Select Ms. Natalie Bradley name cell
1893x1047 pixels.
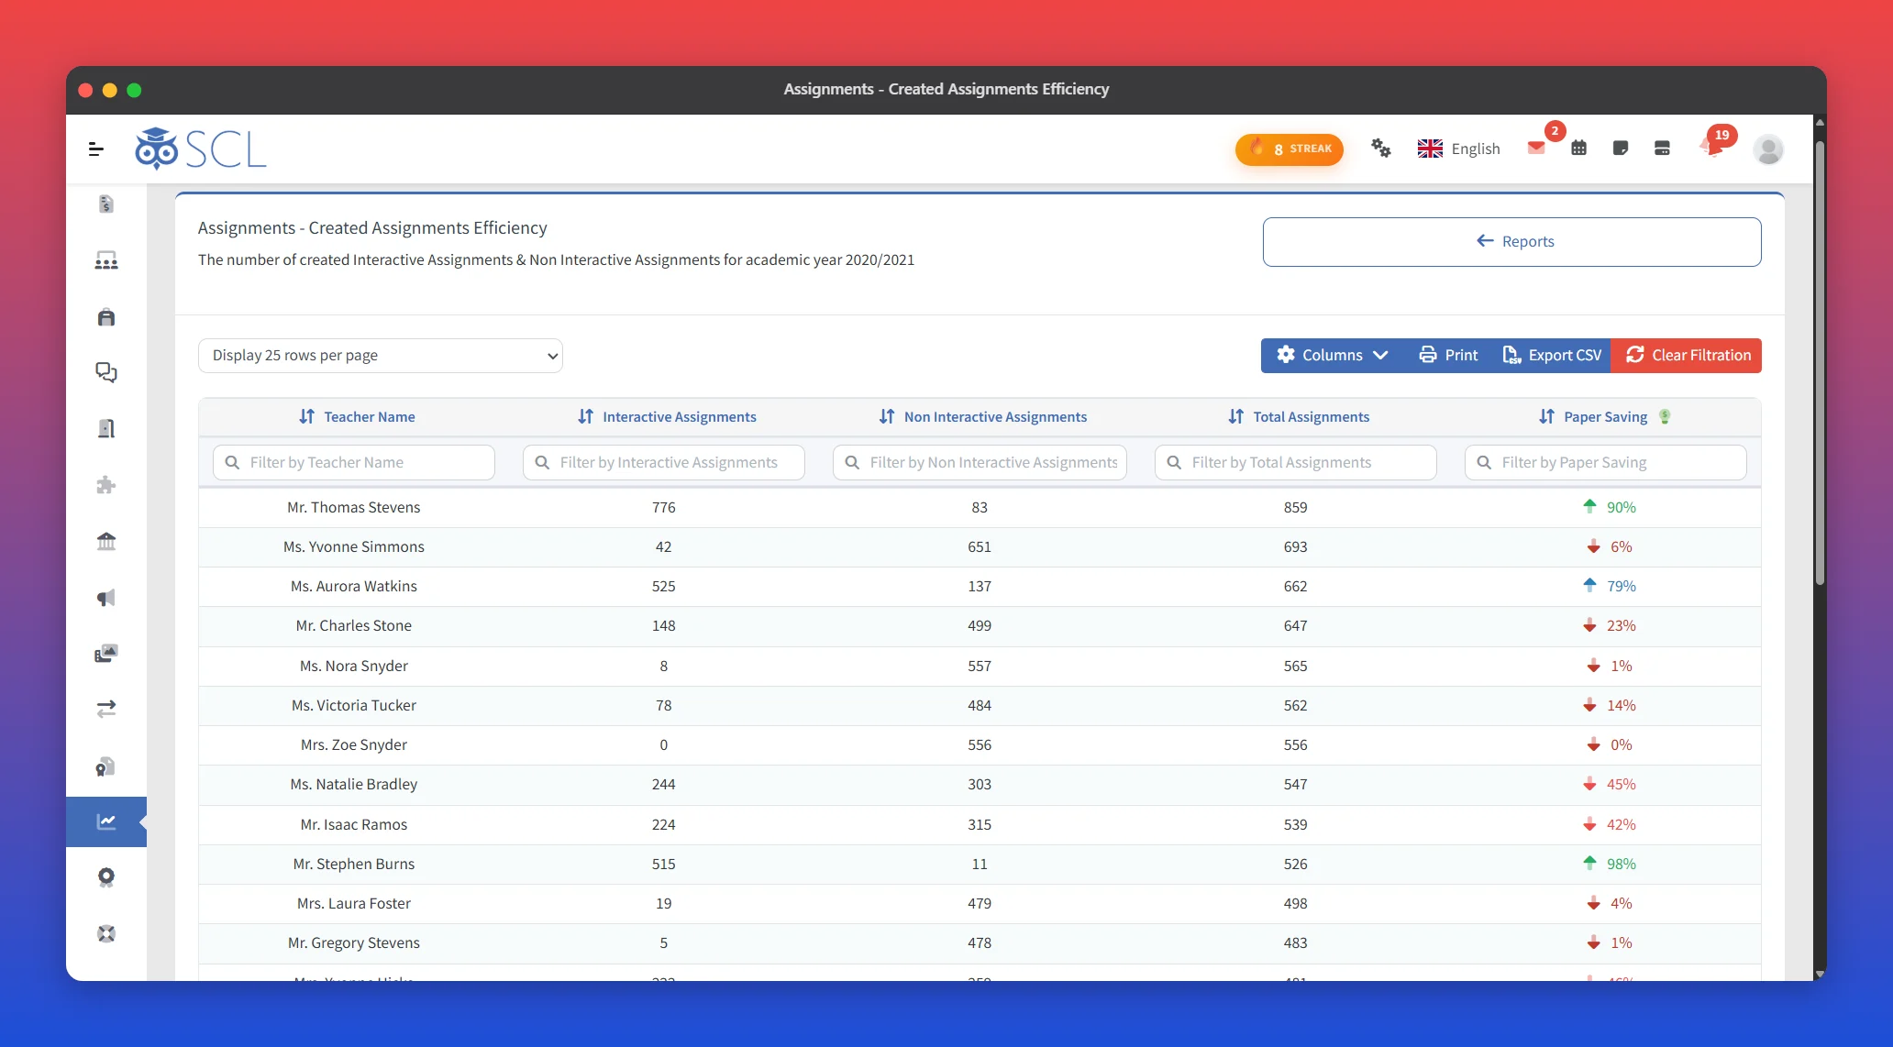click(x=354, y=785)
